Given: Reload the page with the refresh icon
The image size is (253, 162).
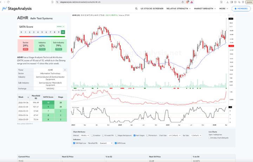Looking at the screenshot, I should (8, 2).
